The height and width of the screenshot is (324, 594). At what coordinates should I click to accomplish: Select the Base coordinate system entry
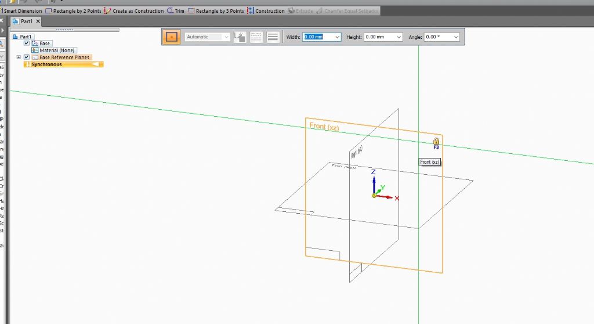[x=42, y=43]
